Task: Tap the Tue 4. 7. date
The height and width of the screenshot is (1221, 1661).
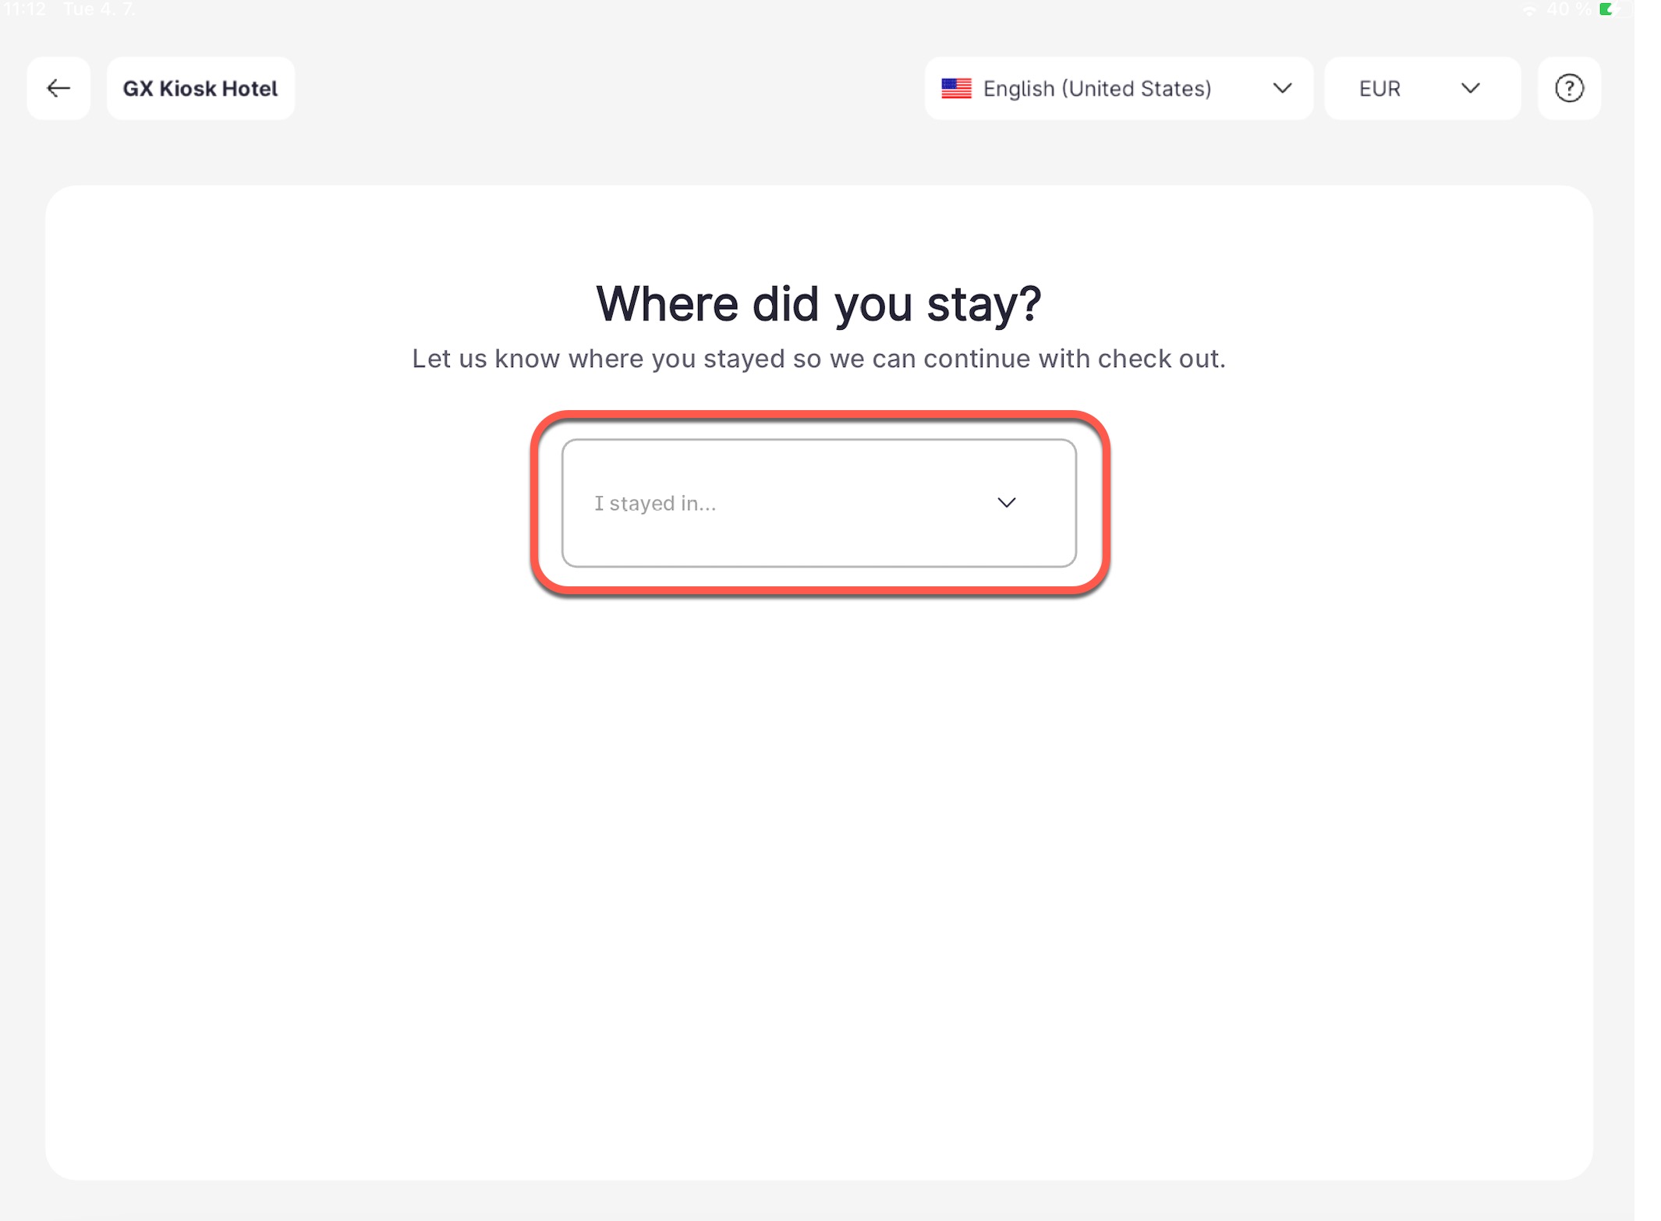Action: tap(99, 9)
